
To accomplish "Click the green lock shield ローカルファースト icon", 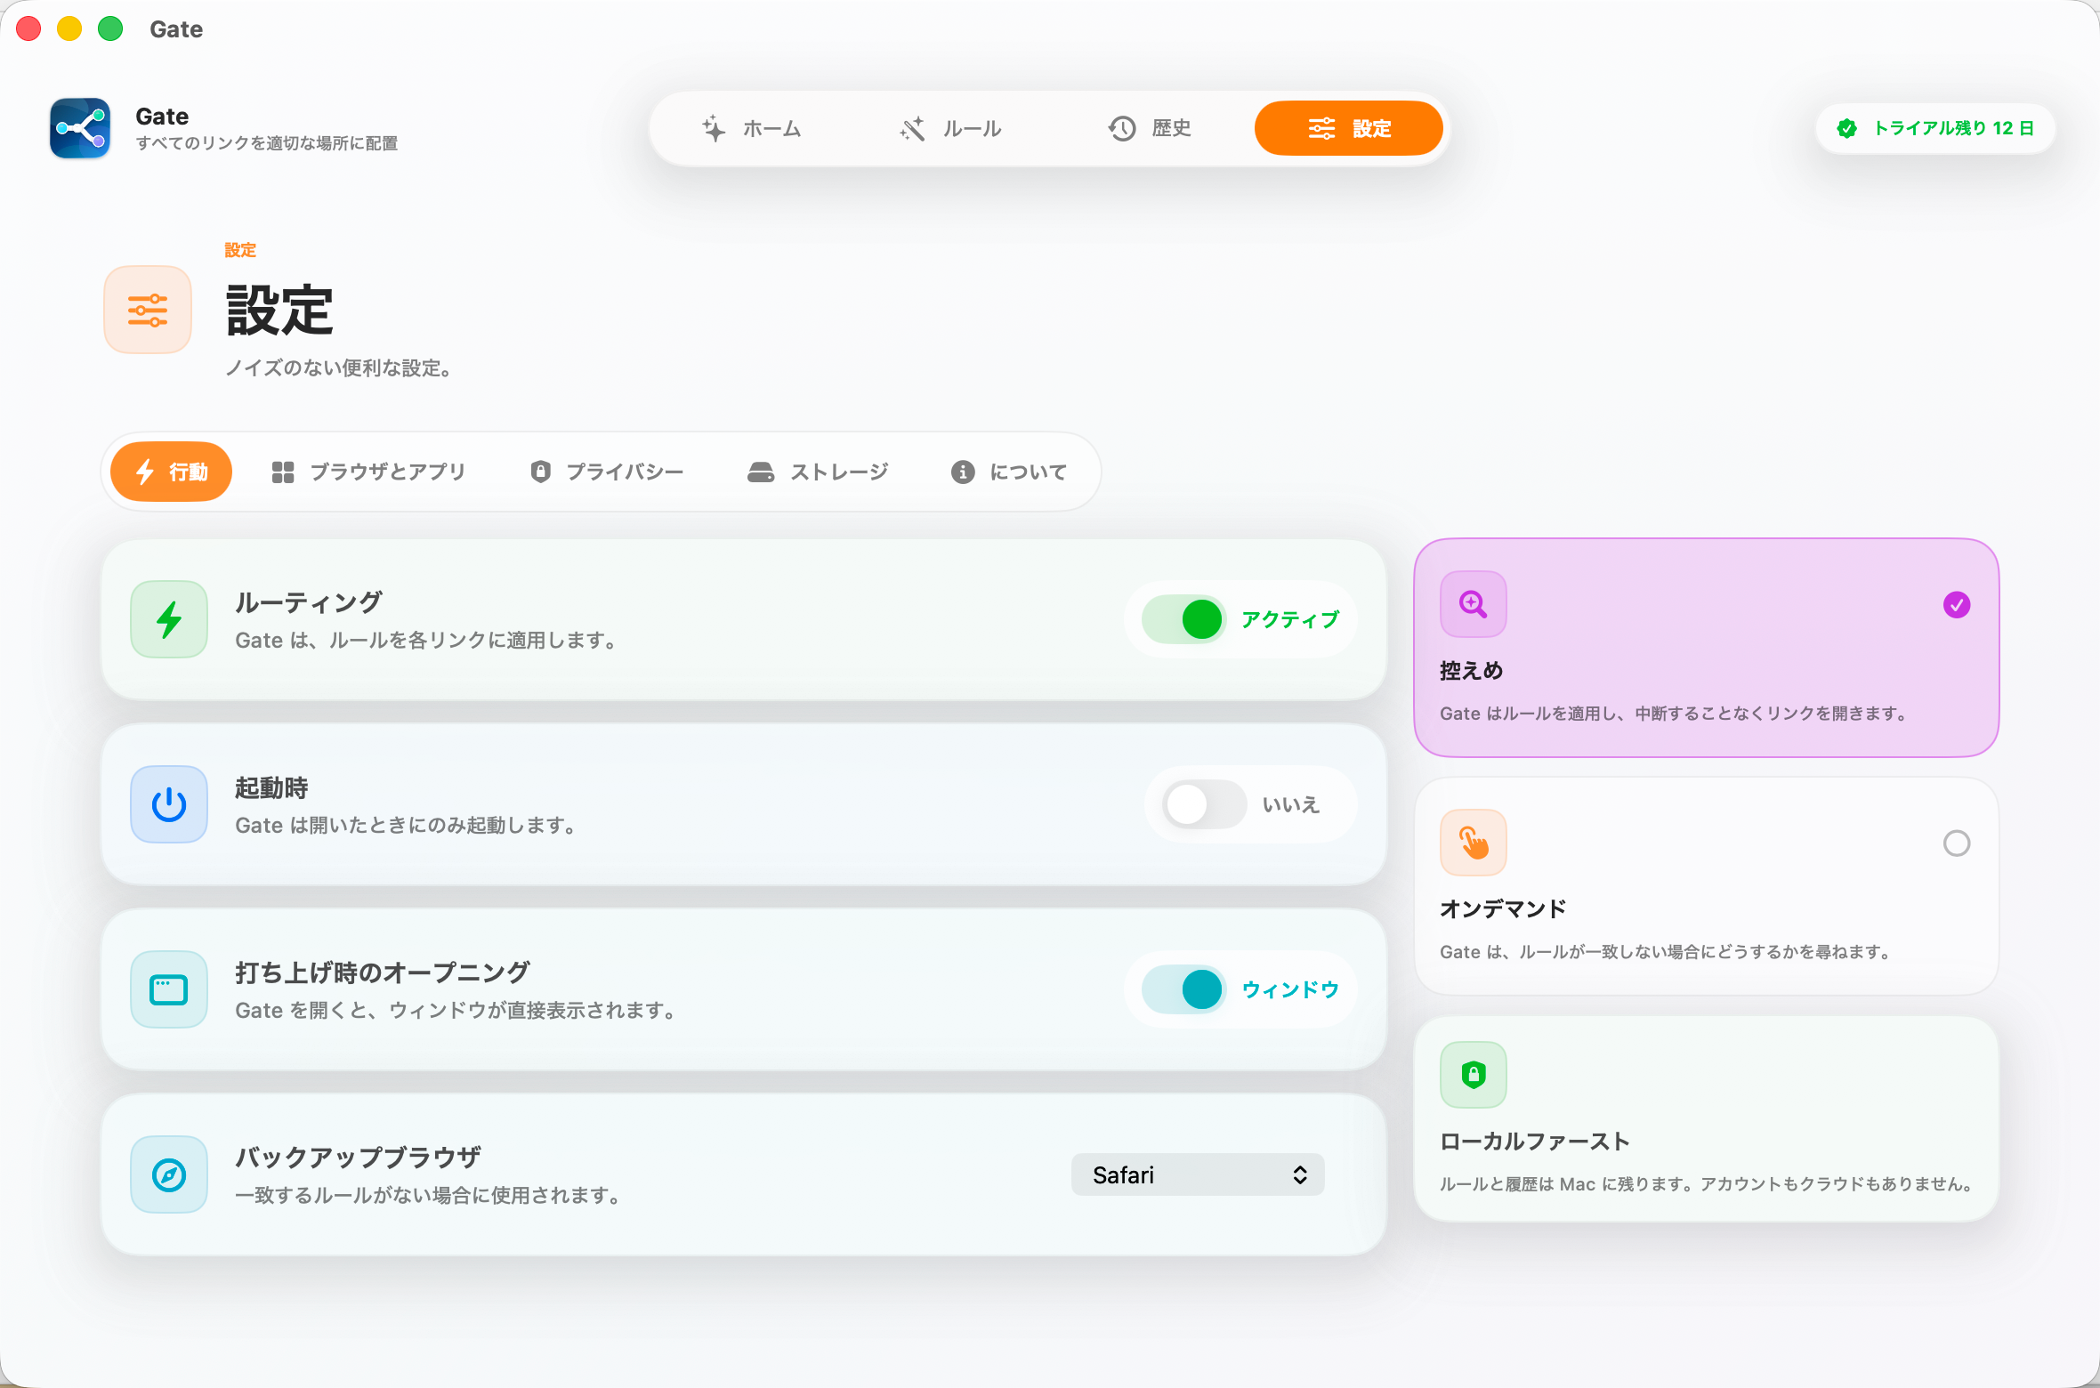I will [x=1474, y=1075].
